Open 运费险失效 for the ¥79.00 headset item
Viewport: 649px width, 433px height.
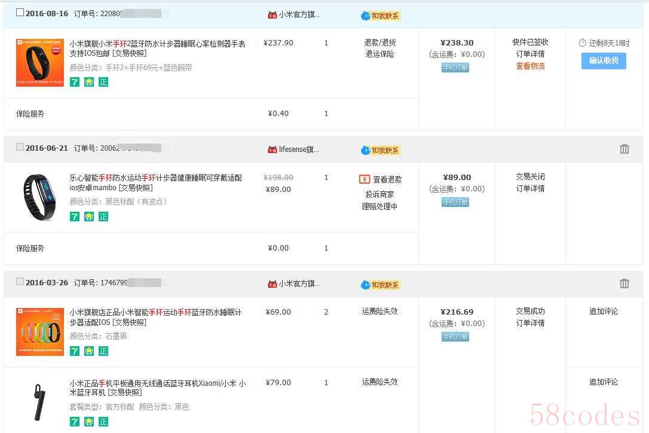coord(380,382)
